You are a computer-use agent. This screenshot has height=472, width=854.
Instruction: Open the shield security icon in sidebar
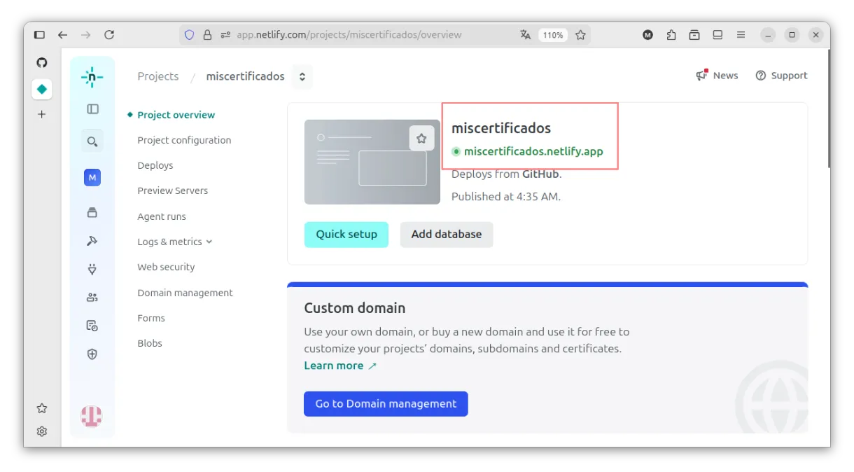pyautogui.click(x=92, y=354)
